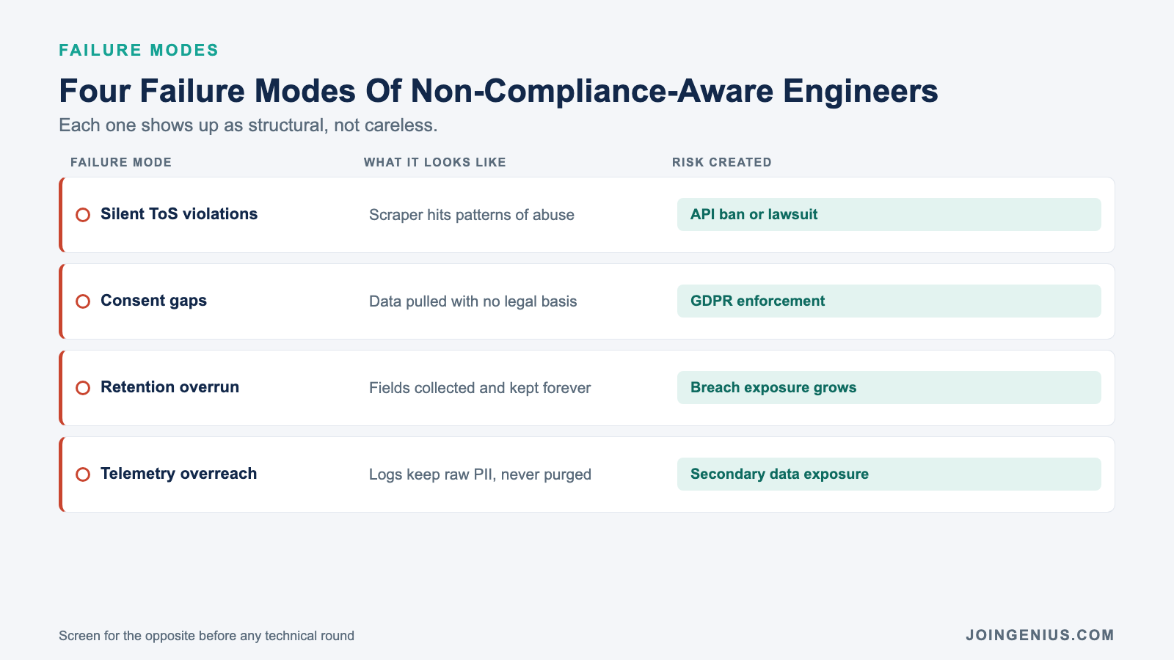
Task: Click the 'RISK CREATED' column header
Action: [x=722, y=162]
